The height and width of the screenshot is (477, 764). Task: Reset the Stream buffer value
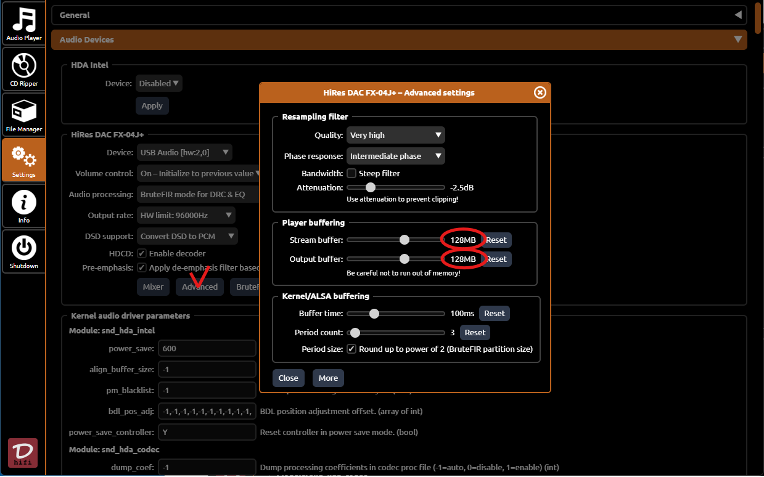coord(497,240)
